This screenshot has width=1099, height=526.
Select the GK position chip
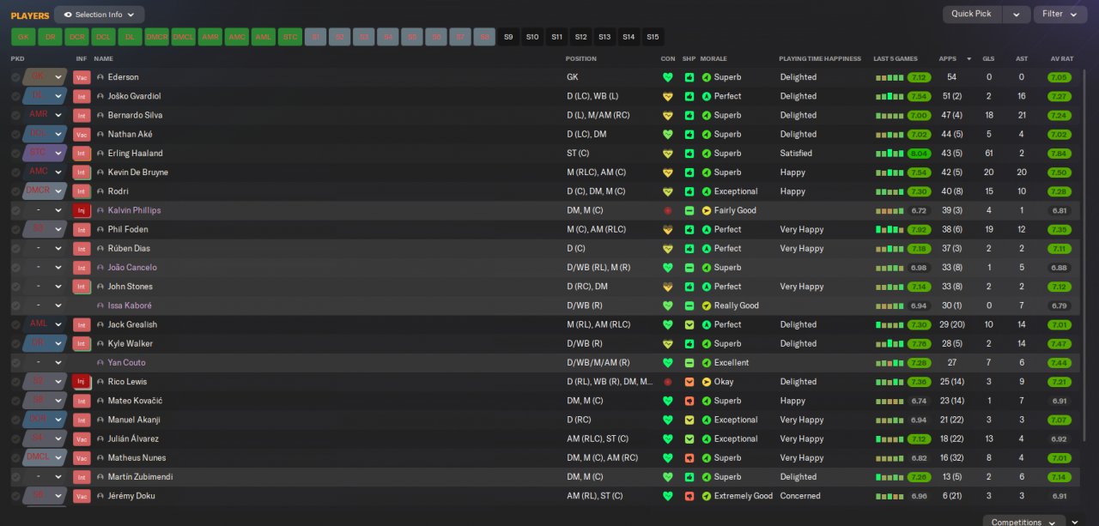(23, 37)
